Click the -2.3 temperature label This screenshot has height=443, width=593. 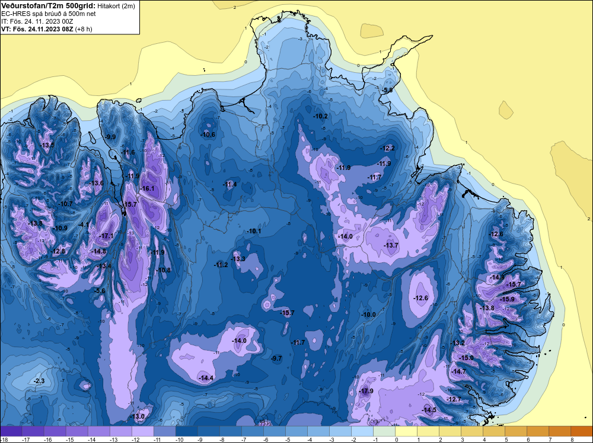pos(39,381)
